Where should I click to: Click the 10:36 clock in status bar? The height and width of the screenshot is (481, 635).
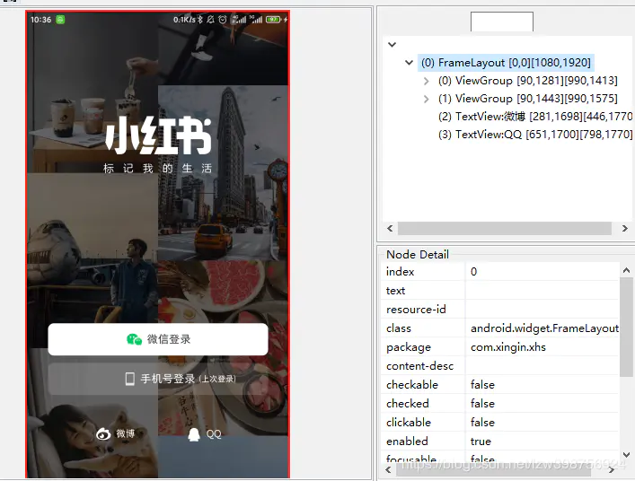click(x=41, y=20)
